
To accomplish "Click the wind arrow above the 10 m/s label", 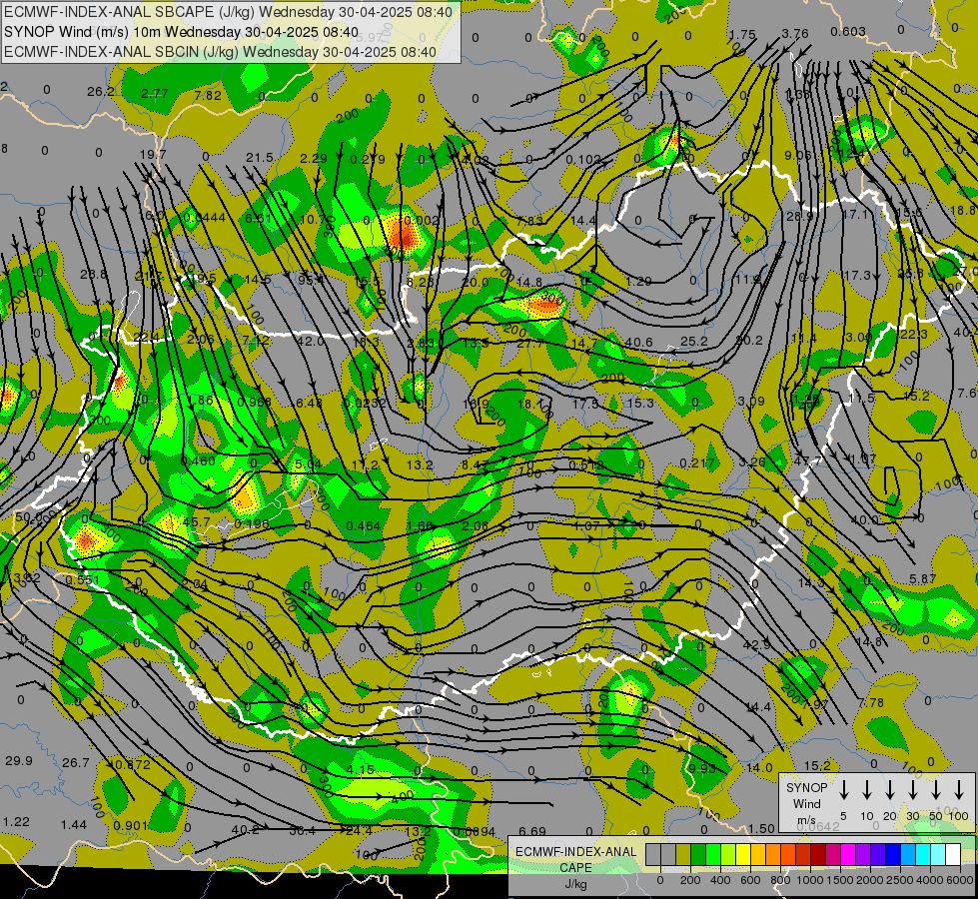I will point(867,790).
